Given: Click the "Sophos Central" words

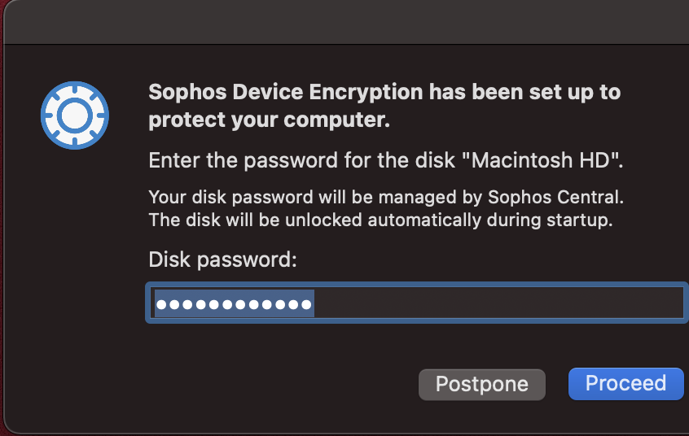Looking at the screenshot, I should click(x=555, y=197).
